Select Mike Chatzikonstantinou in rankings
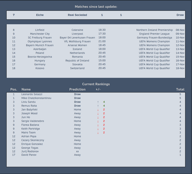This screenshot has width=192, height=174. click(x=36, y=98)
